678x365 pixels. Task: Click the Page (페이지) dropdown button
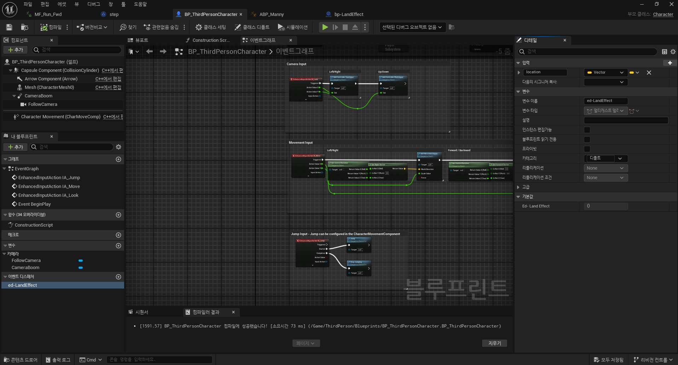click(306, 343)
